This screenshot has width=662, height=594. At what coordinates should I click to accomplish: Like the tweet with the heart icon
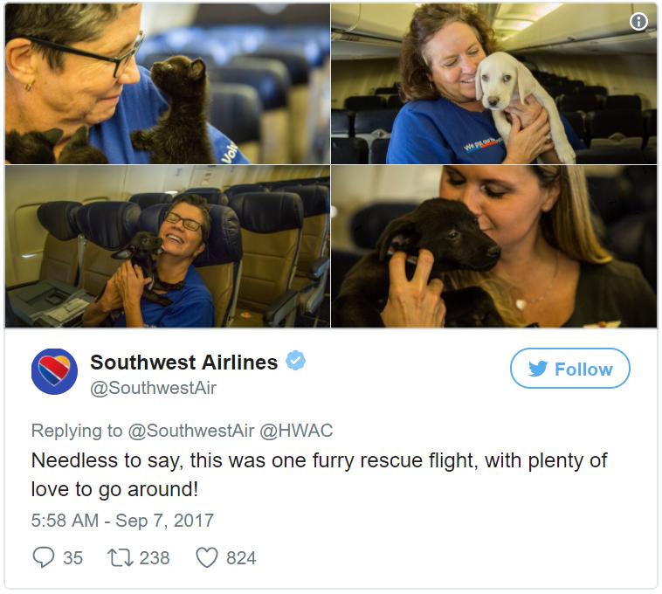click(x=207, y=557)
